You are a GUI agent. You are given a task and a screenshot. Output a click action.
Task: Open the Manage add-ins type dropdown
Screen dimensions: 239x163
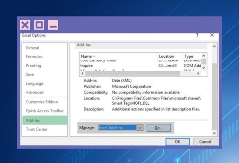(x=140, y=128)
